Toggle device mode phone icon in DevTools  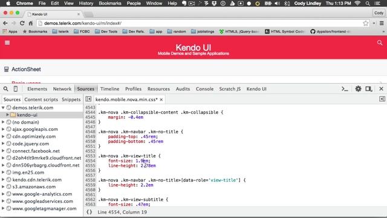pos(16,89)
